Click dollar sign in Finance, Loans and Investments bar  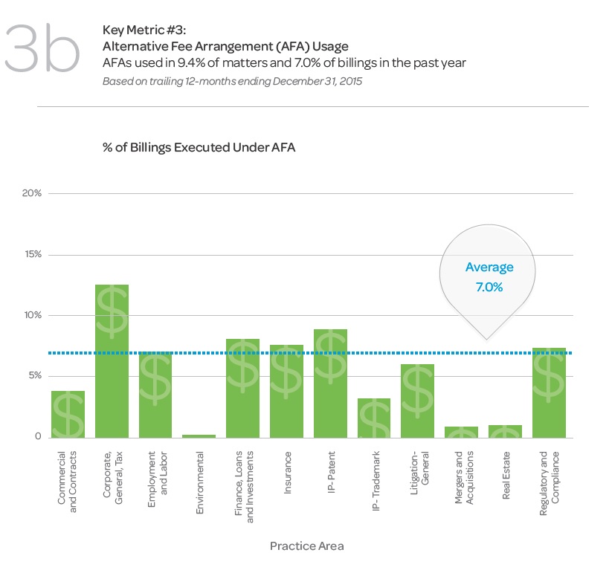pyautogui.click(x=242, y=364)
